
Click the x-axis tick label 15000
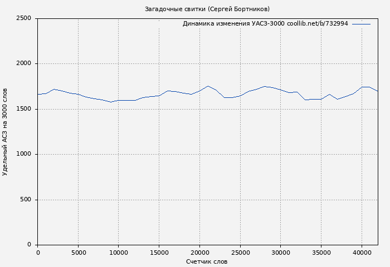tap(159, 253)
